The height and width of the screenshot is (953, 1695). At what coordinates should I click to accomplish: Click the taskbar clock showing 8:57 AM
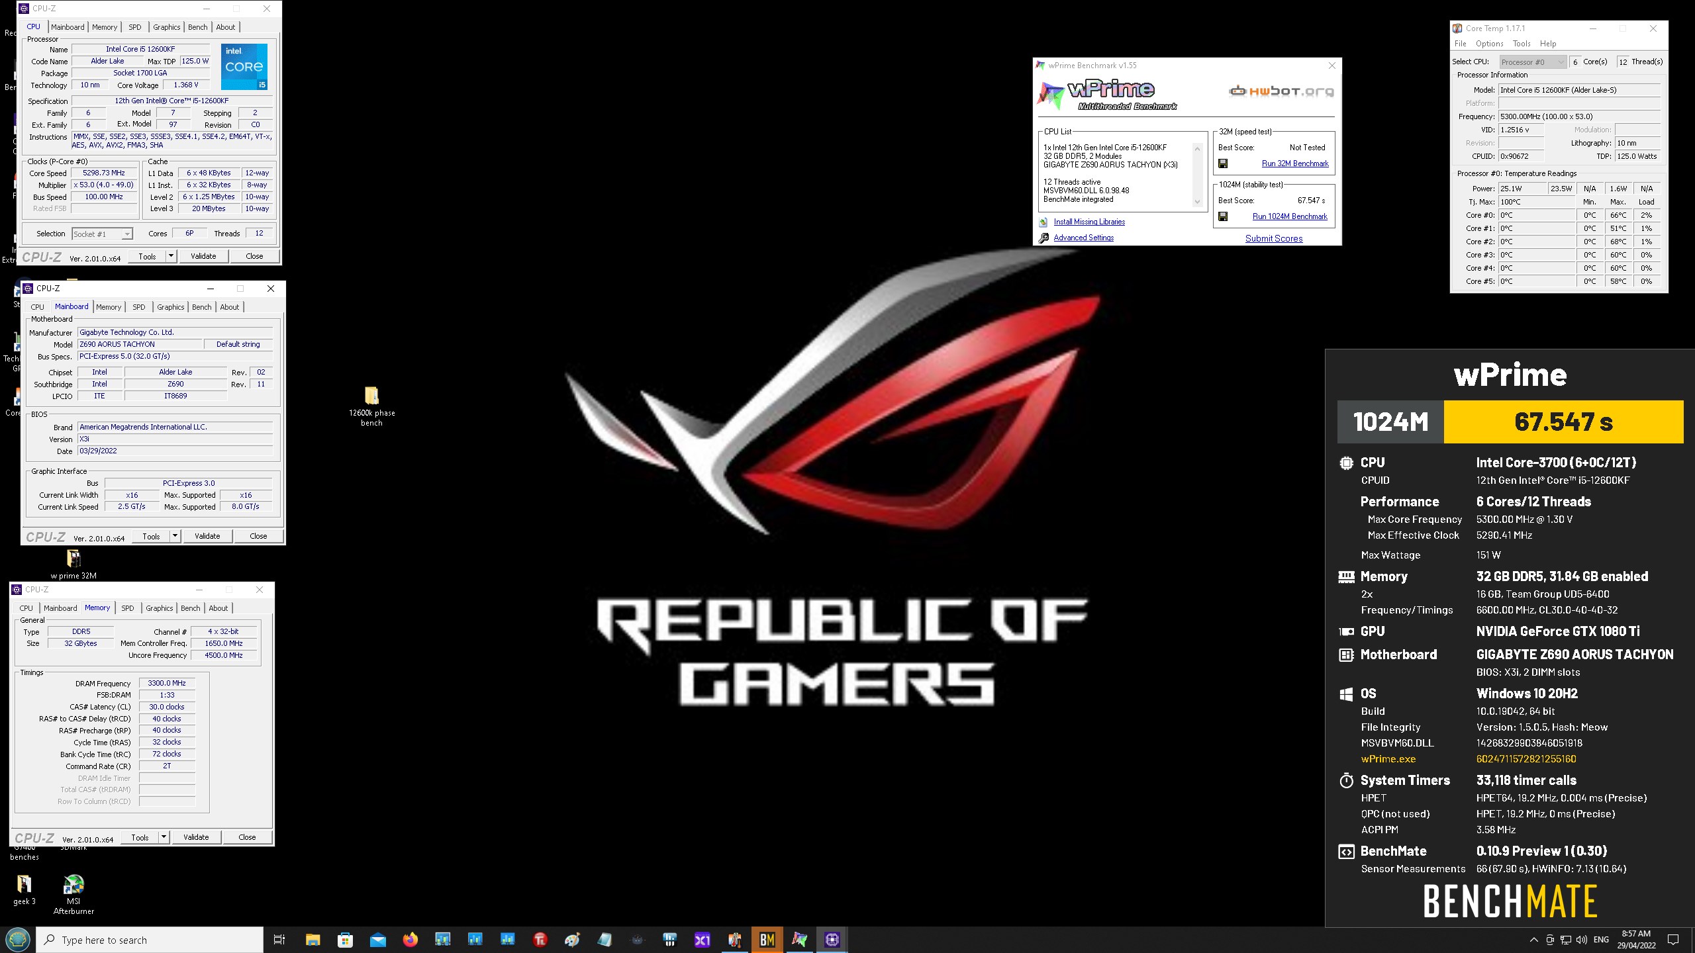point(1636,940)
